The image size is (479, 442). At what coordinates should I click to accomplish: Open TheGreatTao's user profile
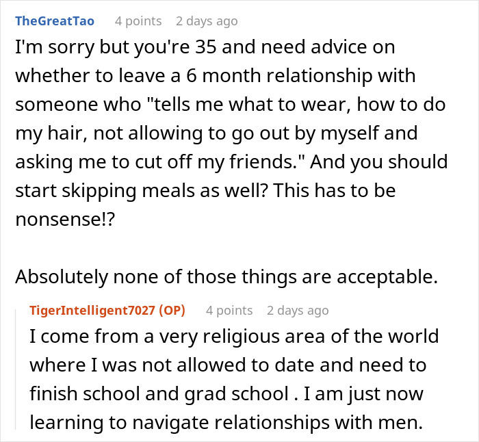(x=55, y=21)
